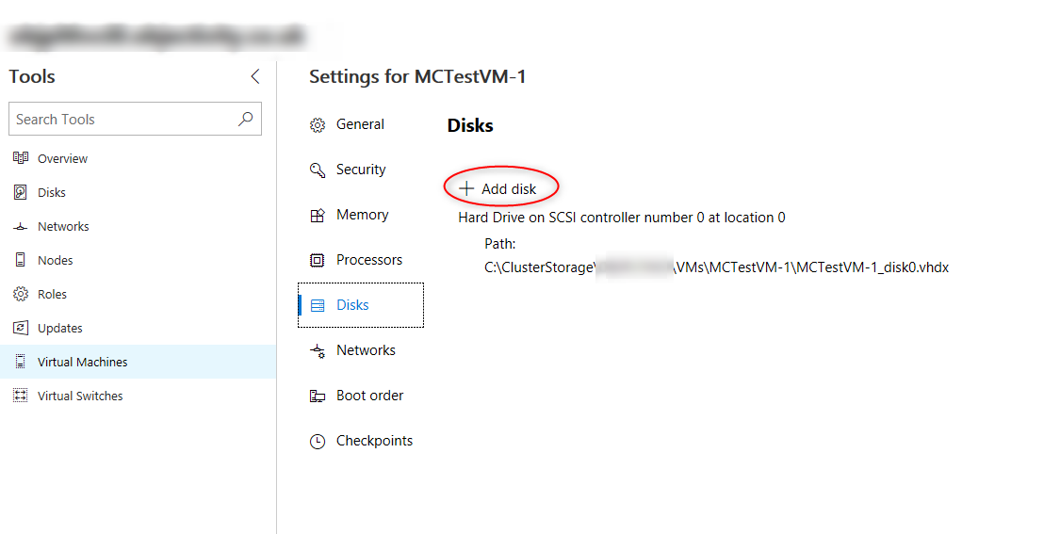Open the Overview tool icon
This screenshot has height=534, width=1060.
(x=21, y=158)
